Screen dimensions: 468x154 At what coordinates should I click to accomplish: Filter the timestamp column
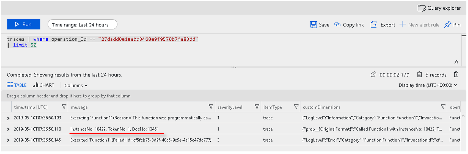point(64,107)
